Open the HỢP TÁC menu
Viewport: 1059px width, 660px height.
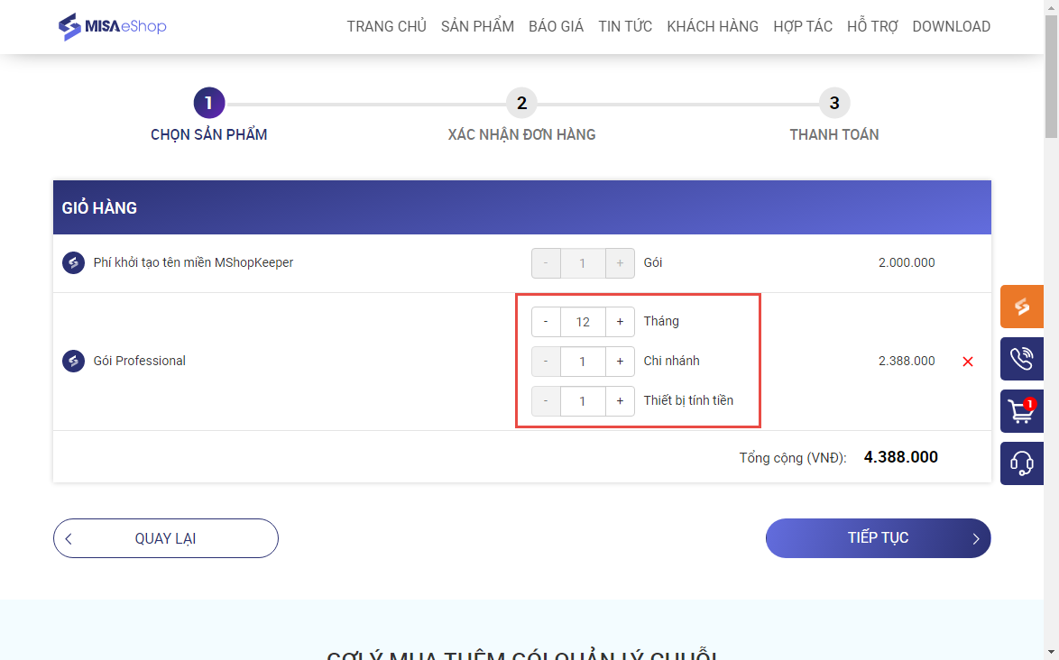click(x=802, y=27)
